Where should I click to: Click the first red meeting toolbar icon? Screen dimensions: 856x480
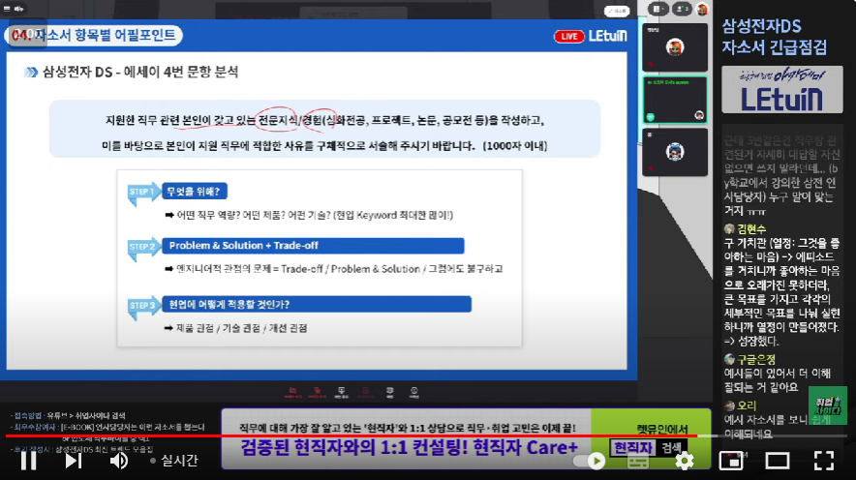(292, 392)
